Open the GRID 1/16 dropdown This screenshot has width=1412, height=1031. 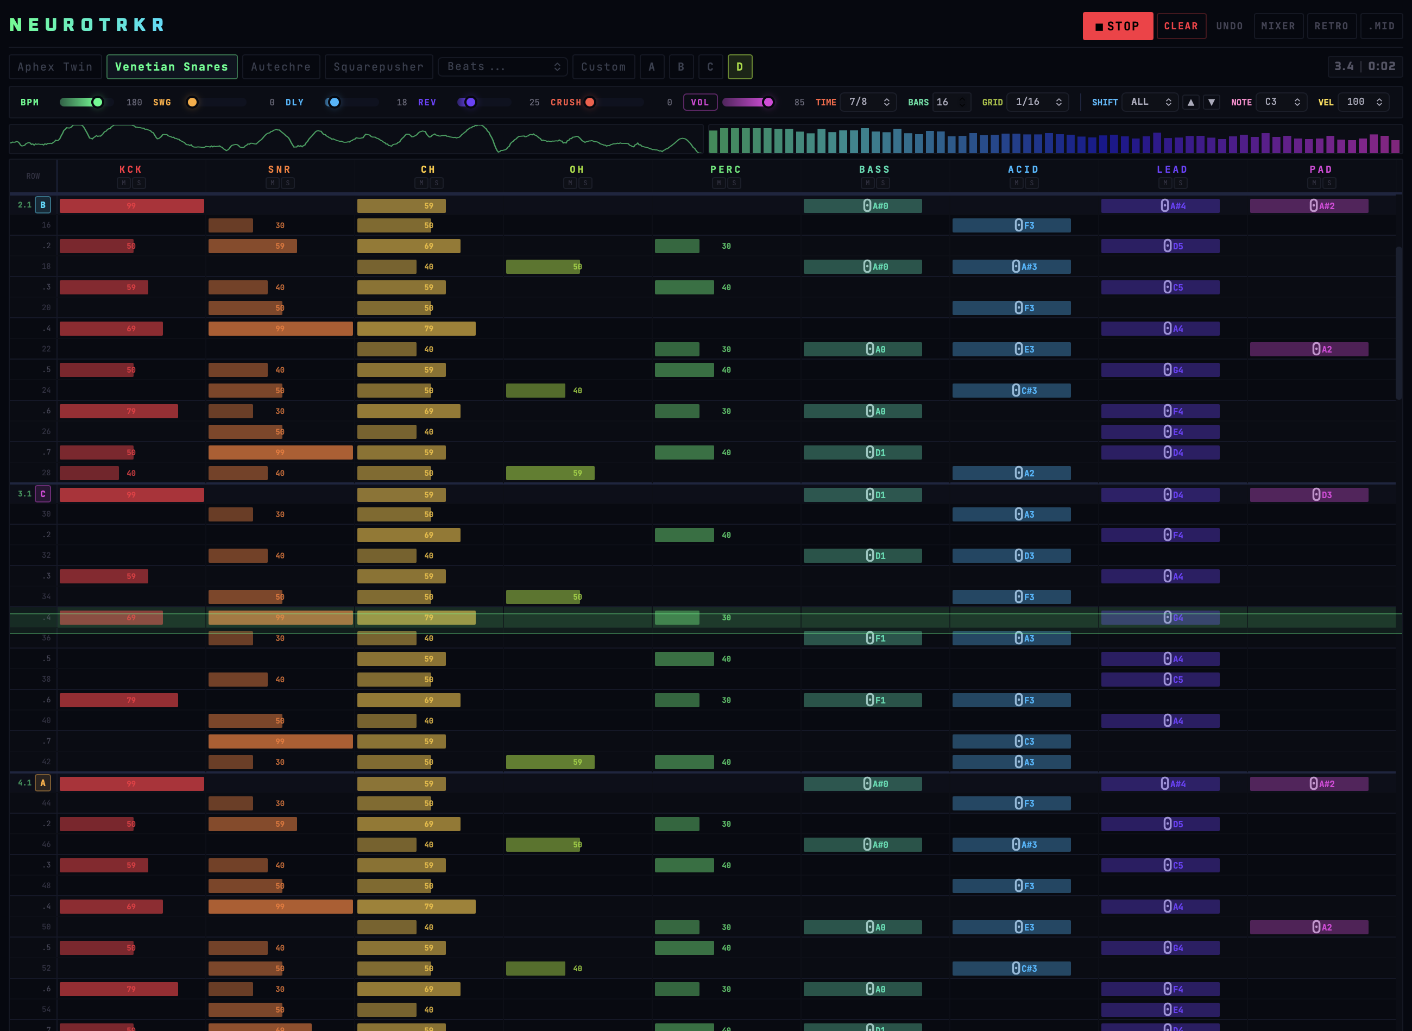[1038, 102]
